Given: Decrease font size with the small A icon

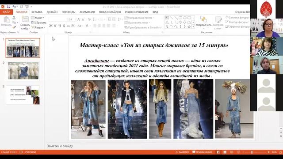Looking at the screenshot, I should click(83, 19).
